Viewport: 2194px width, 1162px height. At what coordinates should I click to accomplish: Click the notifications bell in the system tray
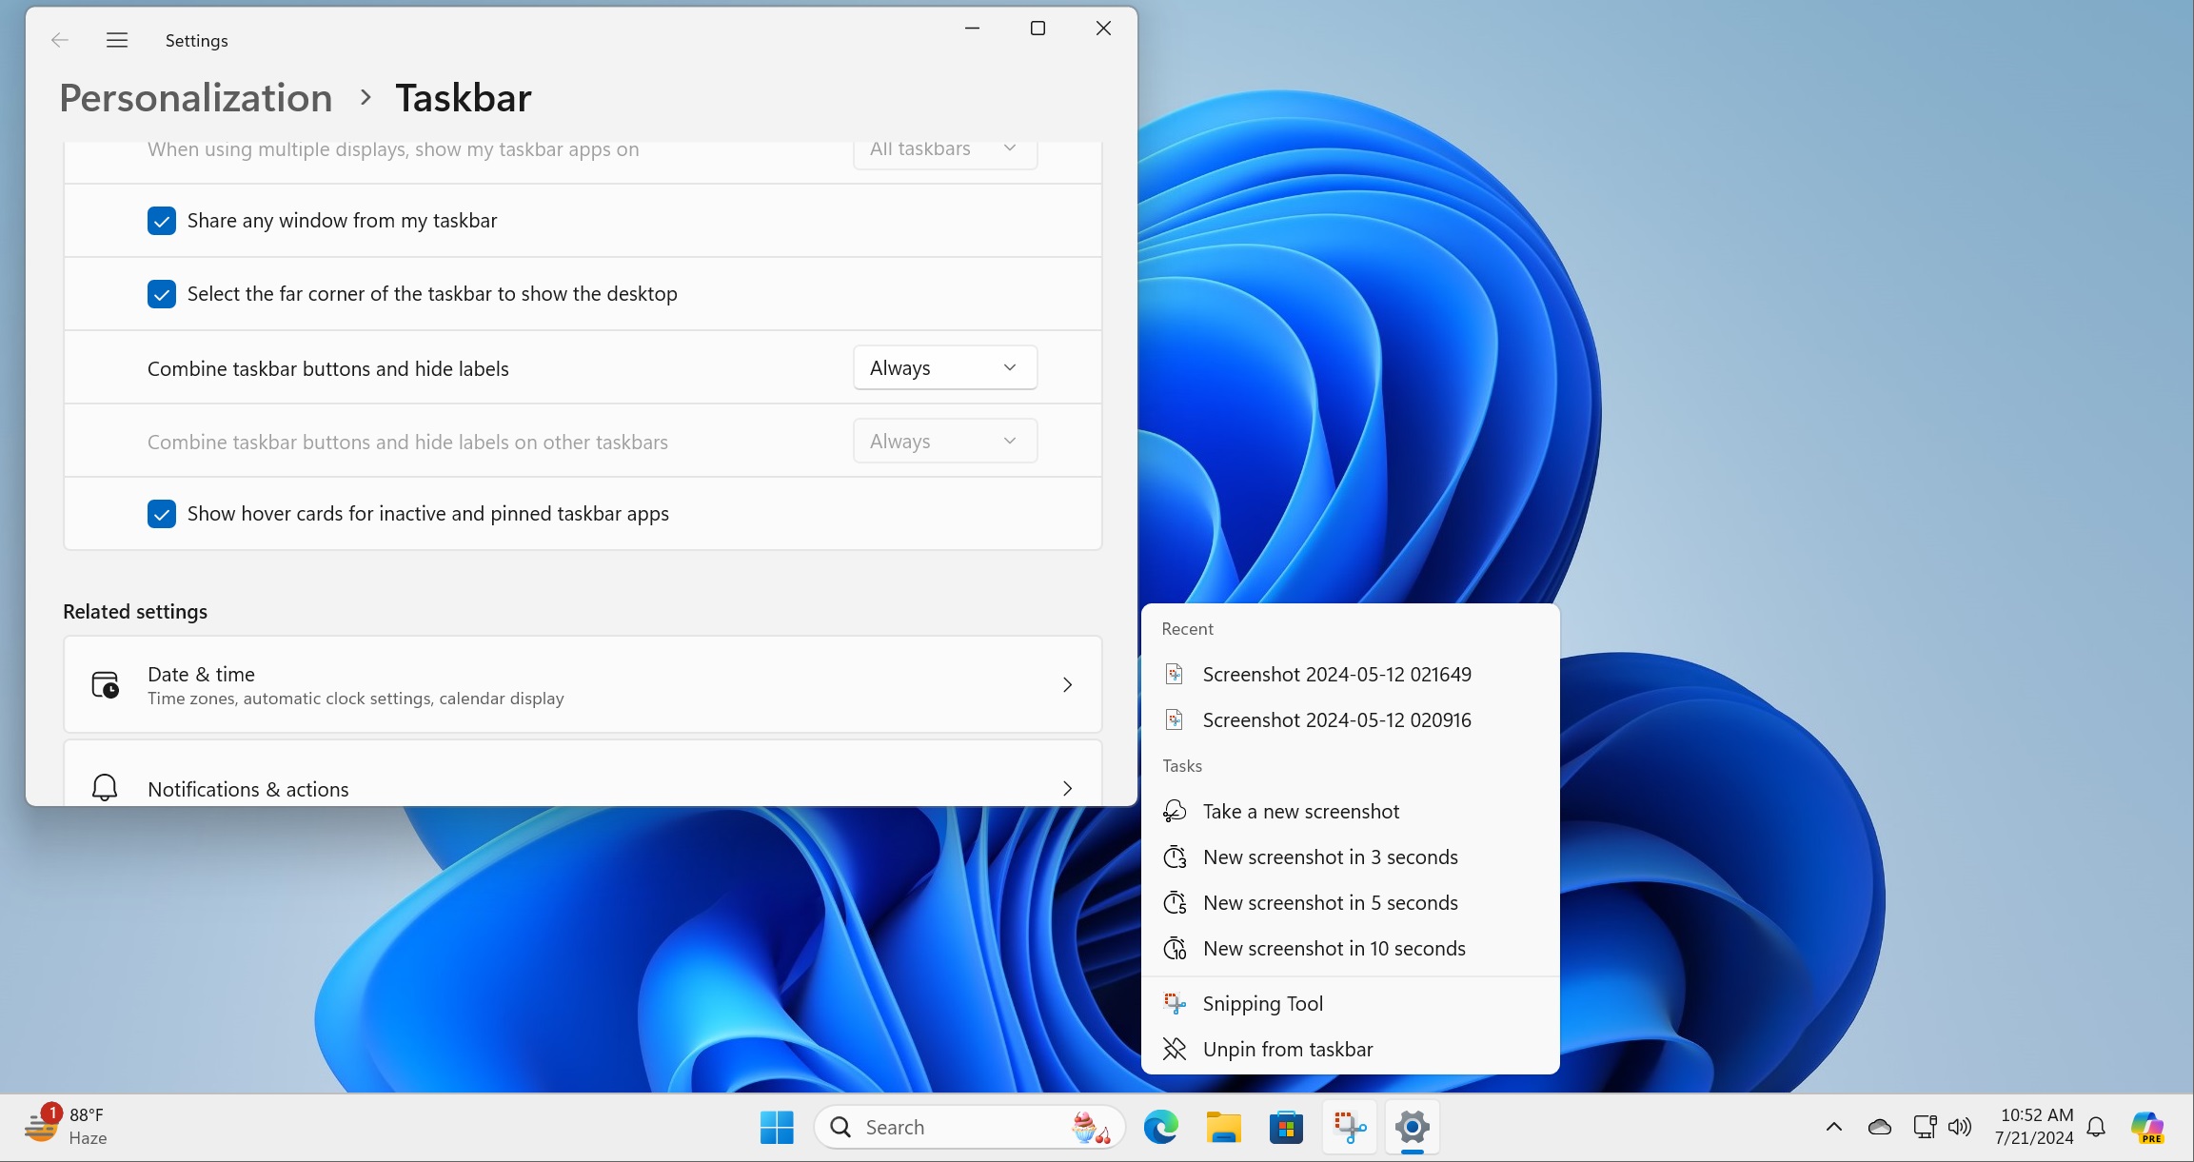[x=2096, y=1126]
